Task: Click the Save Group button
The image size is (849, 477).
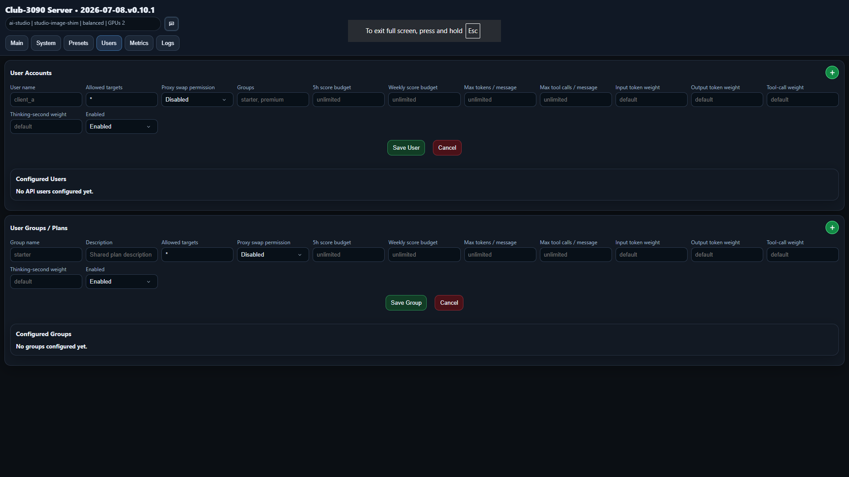Action: [406, 303]
